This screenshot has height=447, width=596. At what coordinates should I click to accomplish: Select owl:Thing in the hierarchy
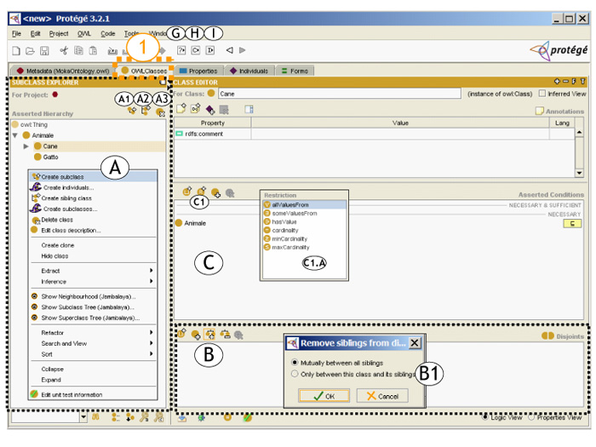pyautogui.click(x=30, y=124)
